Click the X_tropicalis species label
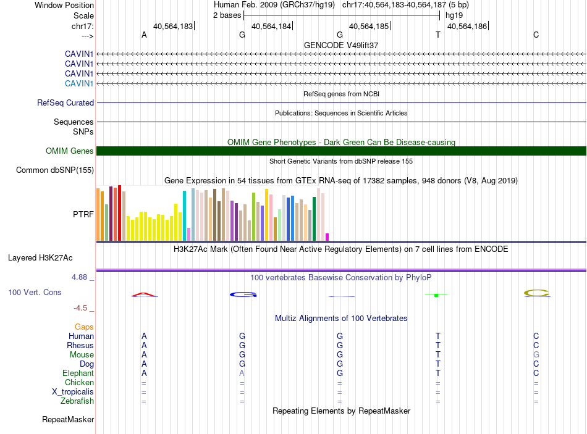Viewport: 587px width, 434px height. coord(73,392)
